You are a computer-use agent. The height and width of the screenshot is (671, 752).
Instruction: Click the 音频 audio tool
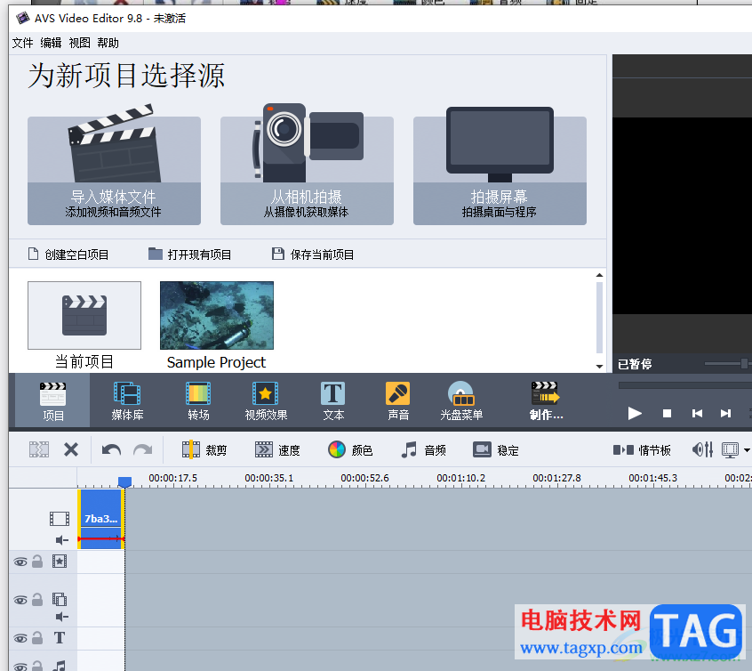pyautogui.click(x=423, y=449)
